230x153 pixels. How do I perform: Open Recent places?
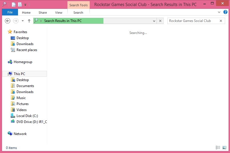pyautogui.click(x=27, y=50)
